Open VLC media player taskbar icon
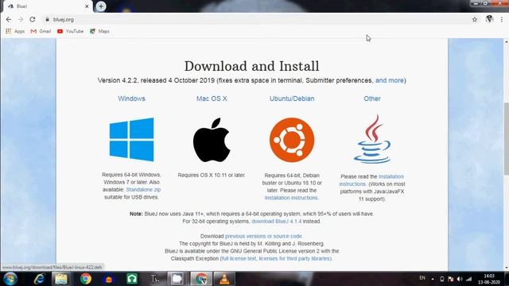The image size is (509, 286). click(224, 279)
